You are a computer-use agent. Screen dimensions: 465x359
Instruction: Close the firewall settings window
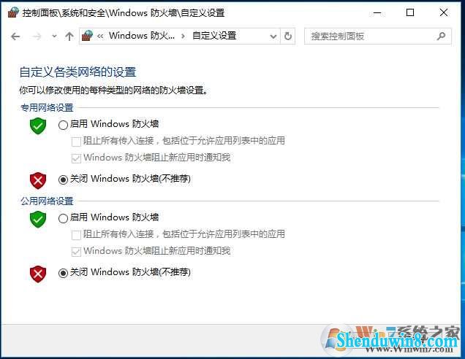point(444,12)
